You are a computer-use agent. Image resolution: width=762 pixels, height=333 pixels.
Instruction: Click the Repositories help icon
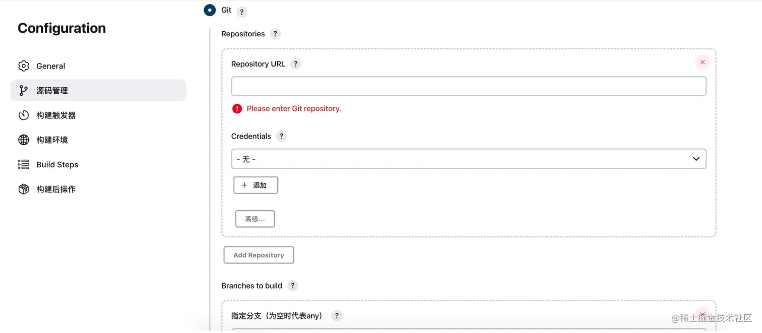click(275, 33)
